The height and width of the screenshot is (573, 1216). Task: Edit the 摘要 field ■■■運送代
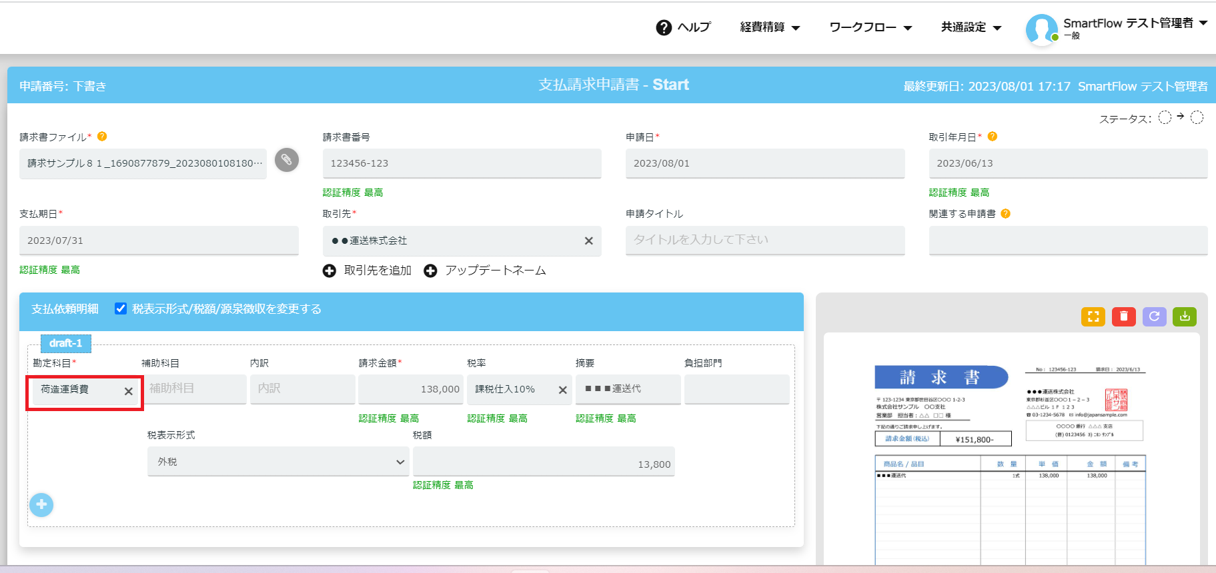(x=628, y=389)
